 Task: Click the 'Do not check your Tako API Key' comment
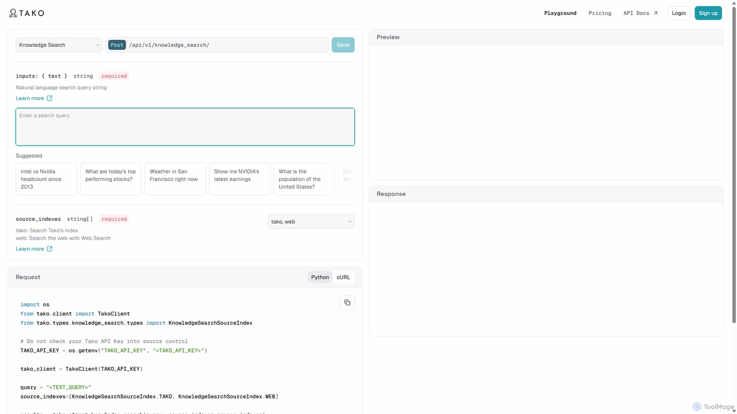104,342
